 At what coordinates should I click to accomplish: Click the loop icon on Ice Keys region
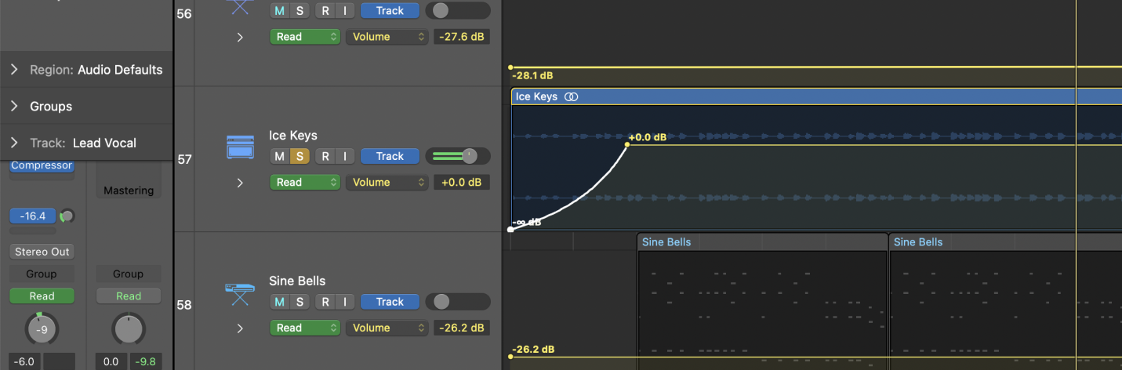point(572,96)
